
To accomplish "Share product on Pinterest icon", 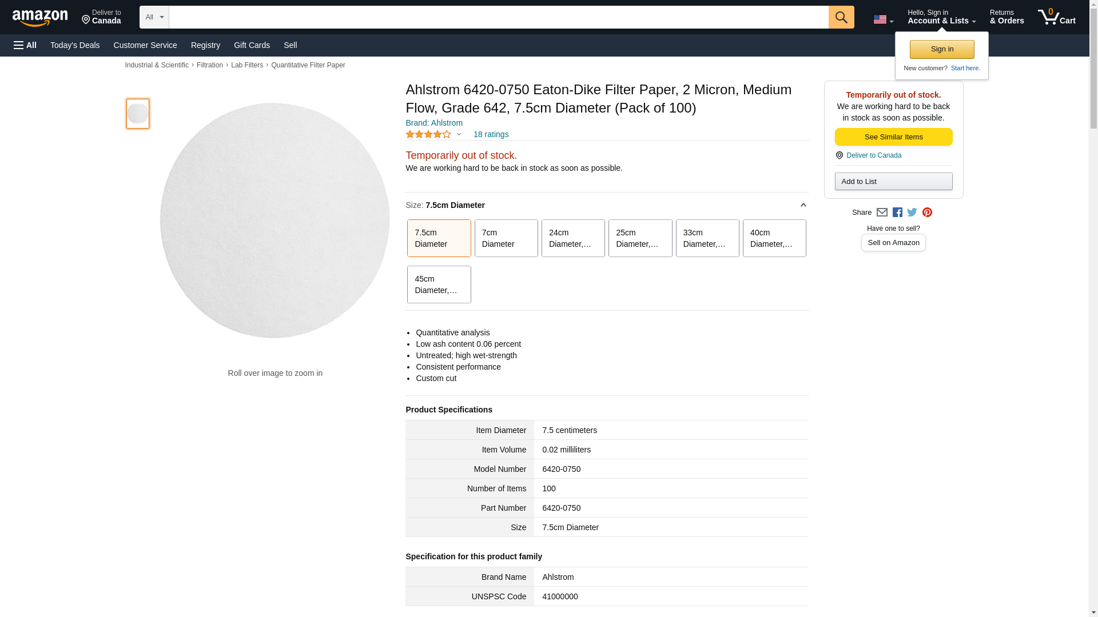I will pyautogui.click(x=927, y=213).
